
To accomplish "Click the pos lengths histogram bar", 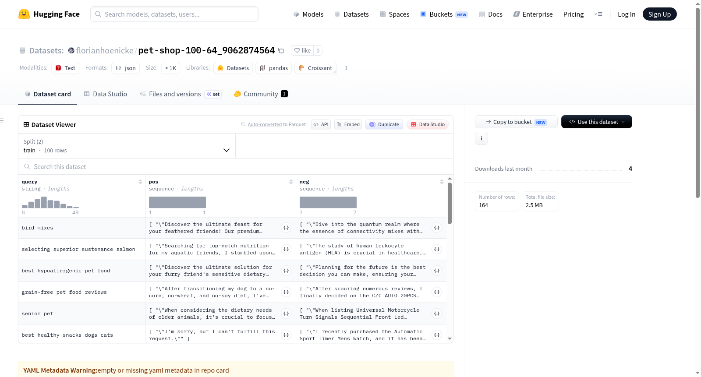I will click(x=177, y=202).
